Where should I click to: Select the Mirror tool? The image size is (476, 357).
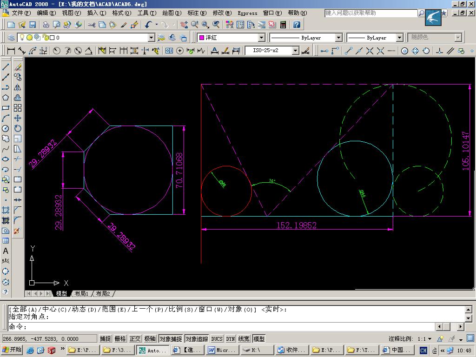tap(18, 87)
